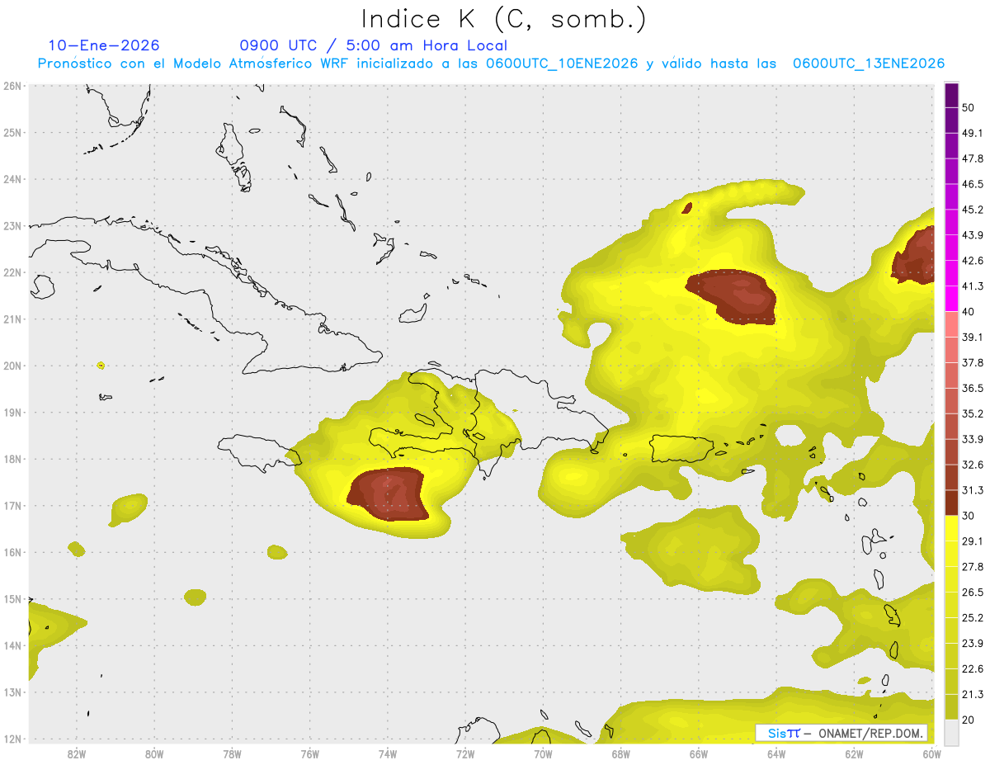The height and width of the screenshot is (765, 990).
Task: Click the color bar label '36.5'
Action: pos(973,388)
